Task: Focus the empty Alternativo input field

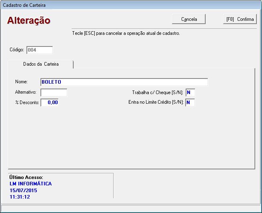Action: 54,92
